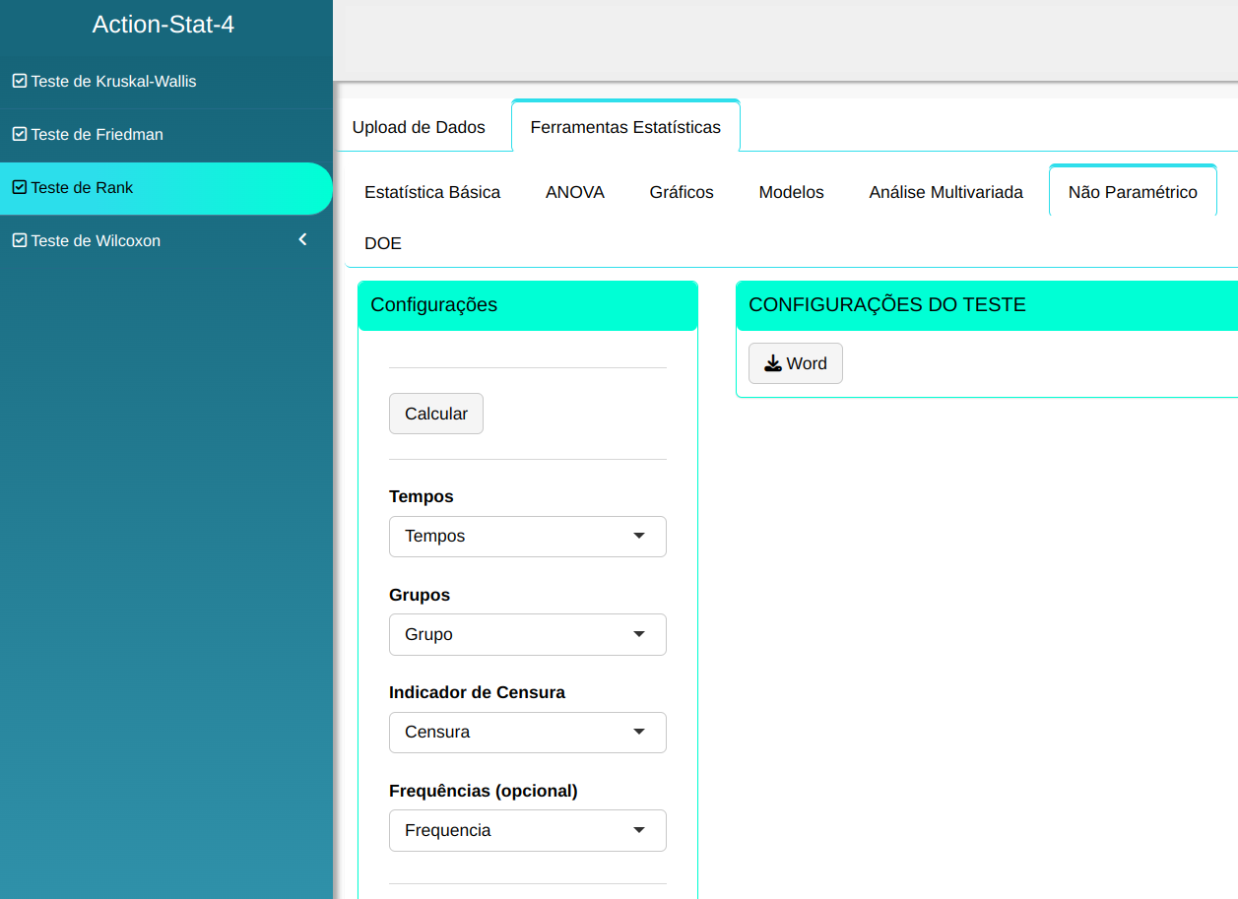The width and height of the screenshot is (1238, 899).
Task: Open the Tempos dropdown
Action: 527,537
